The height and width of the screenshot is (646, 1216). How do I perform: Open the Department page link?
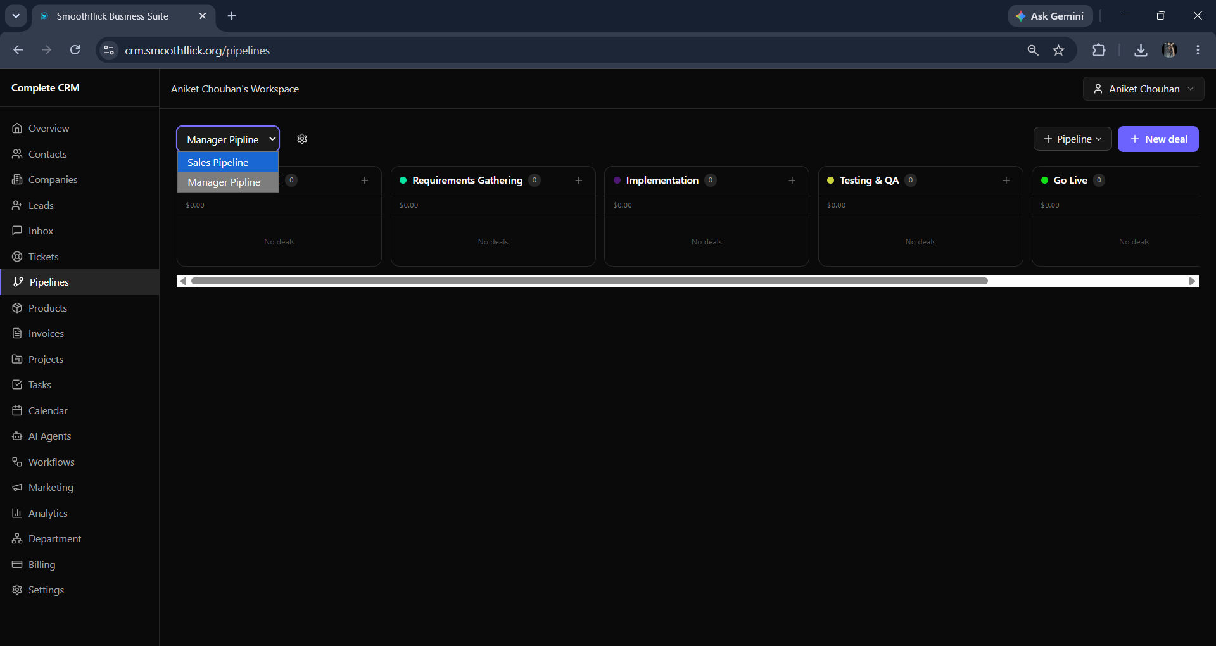point(79,538)
